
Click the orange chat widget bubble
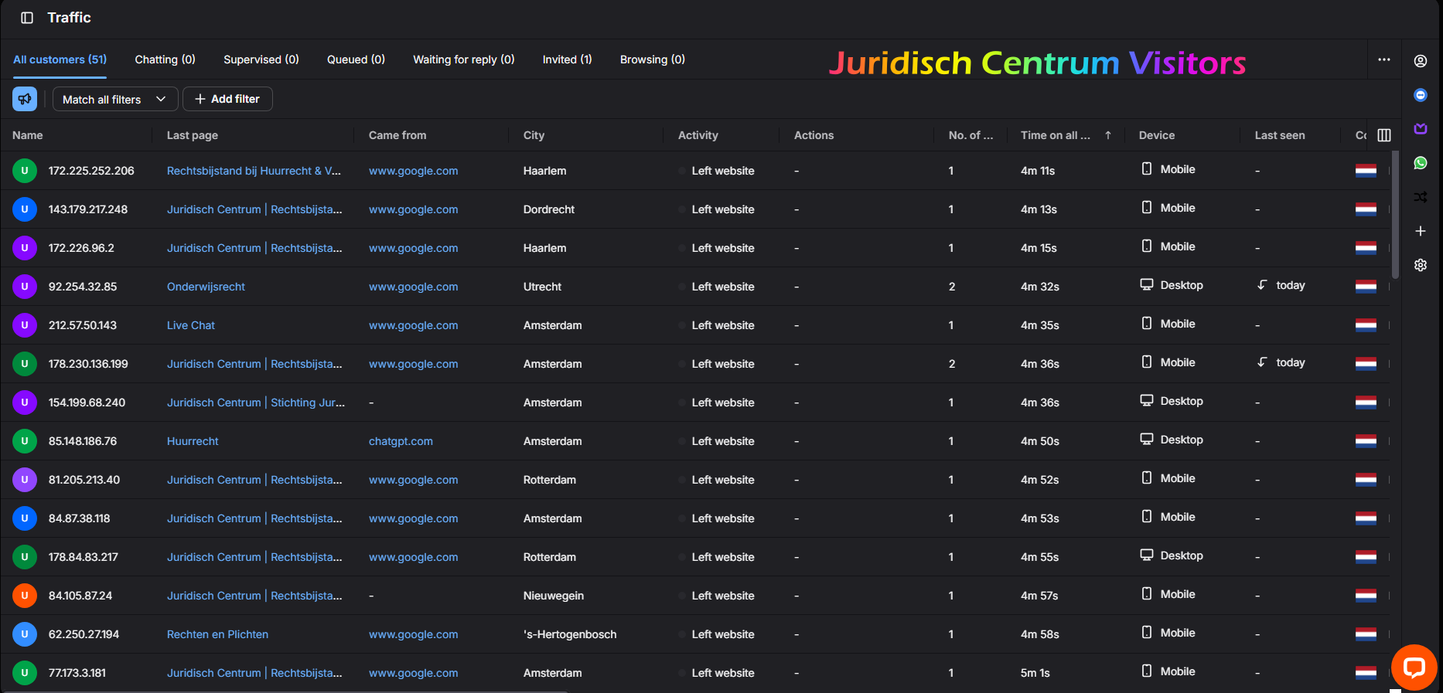pyautogui.click(x=1414, y=667)
